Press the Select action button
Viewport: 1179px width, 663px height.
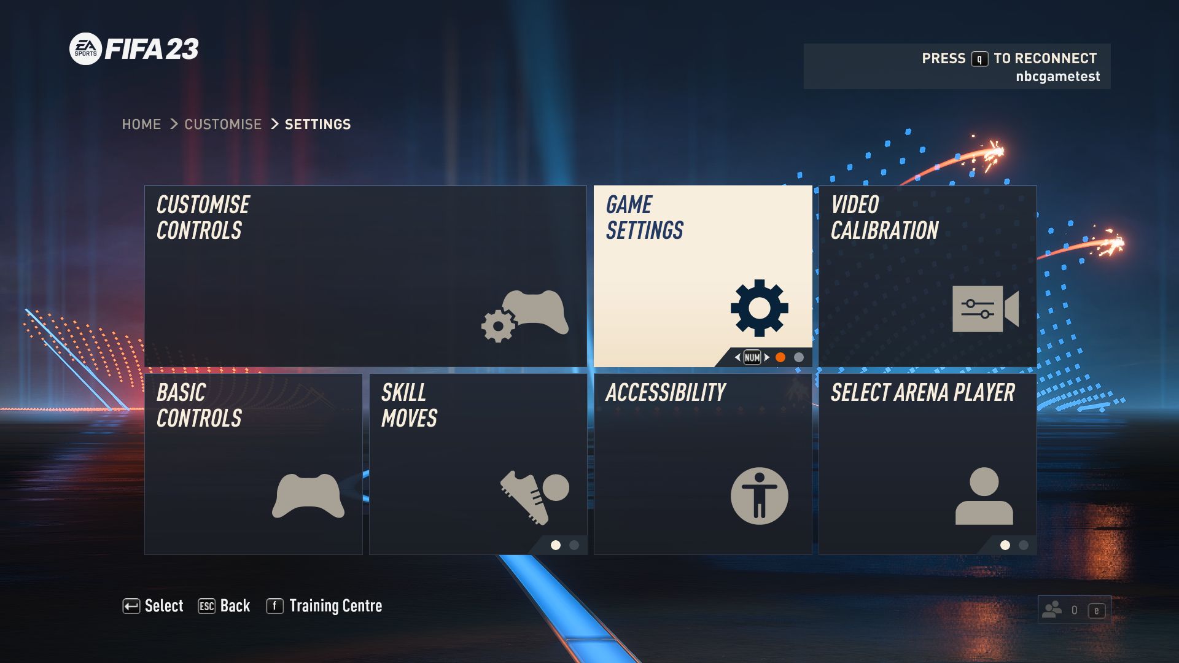153,605
